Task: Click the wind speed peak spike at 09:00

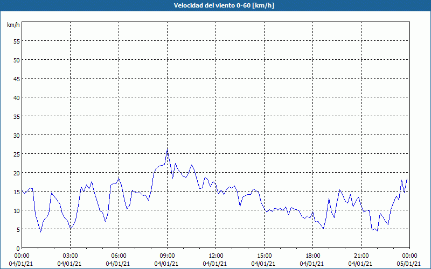Action: click(167, 150)
